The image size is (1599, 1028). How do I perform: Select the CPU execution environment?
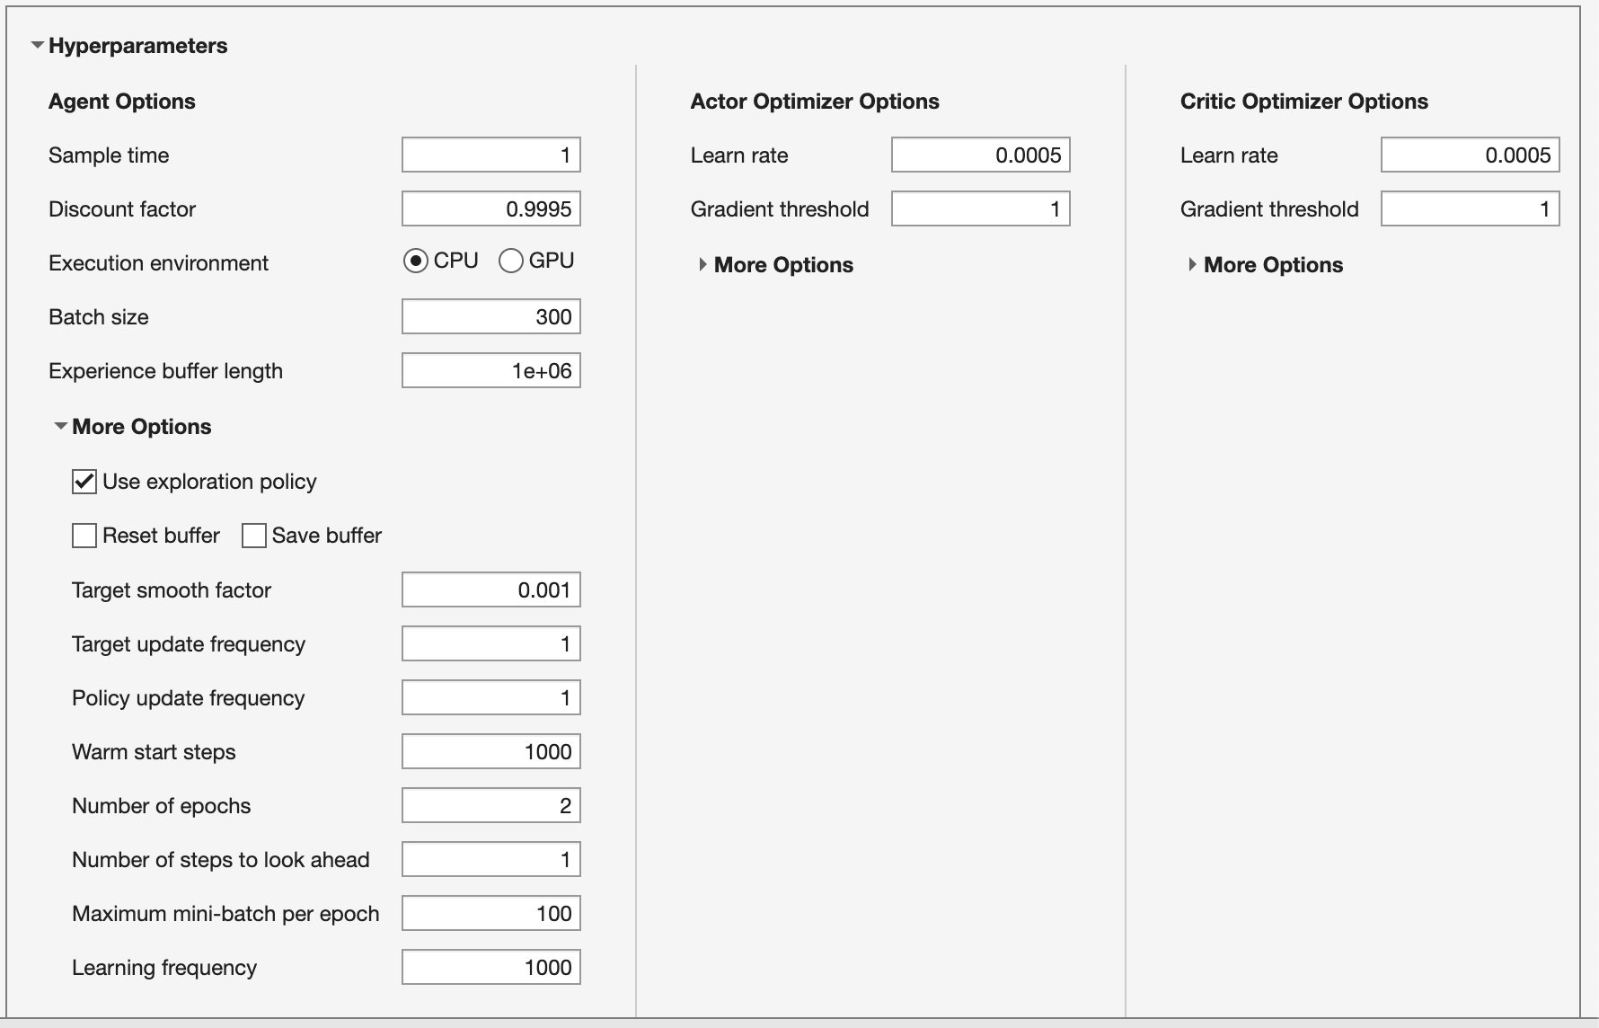(x=416, y=261)
